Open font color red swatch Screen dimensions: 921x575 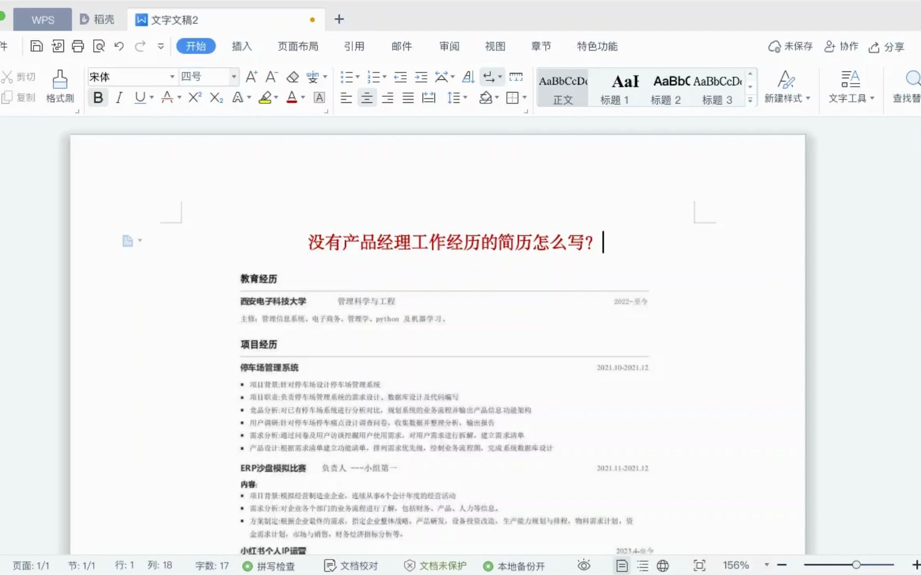click(x=292, y=97)
